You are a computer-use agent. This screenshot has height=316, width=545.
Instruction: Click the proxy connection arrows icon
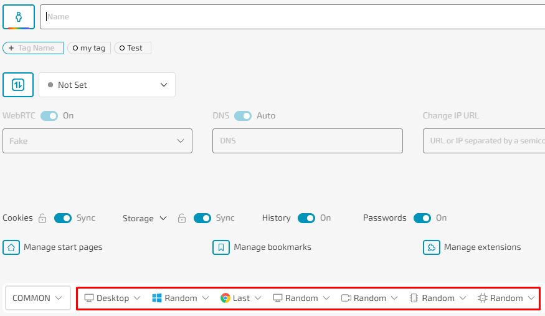[x=18, y=85]
